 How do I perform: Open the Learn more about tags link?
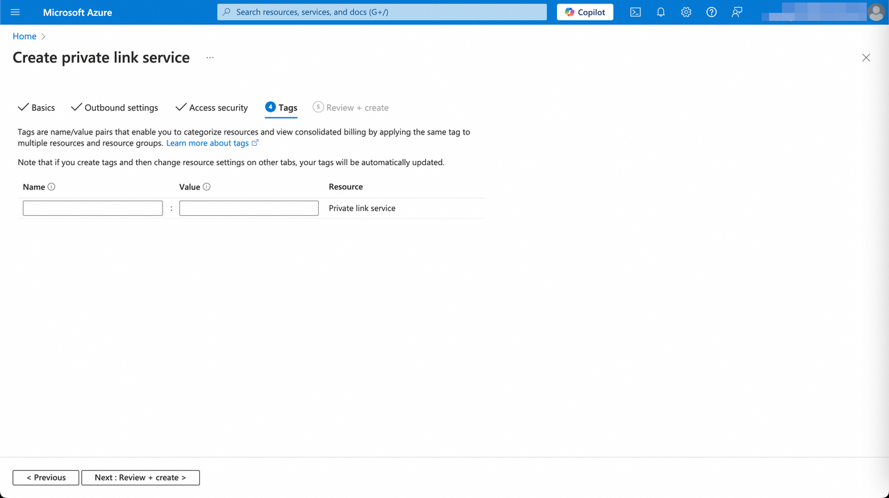(x=208, y=142)
